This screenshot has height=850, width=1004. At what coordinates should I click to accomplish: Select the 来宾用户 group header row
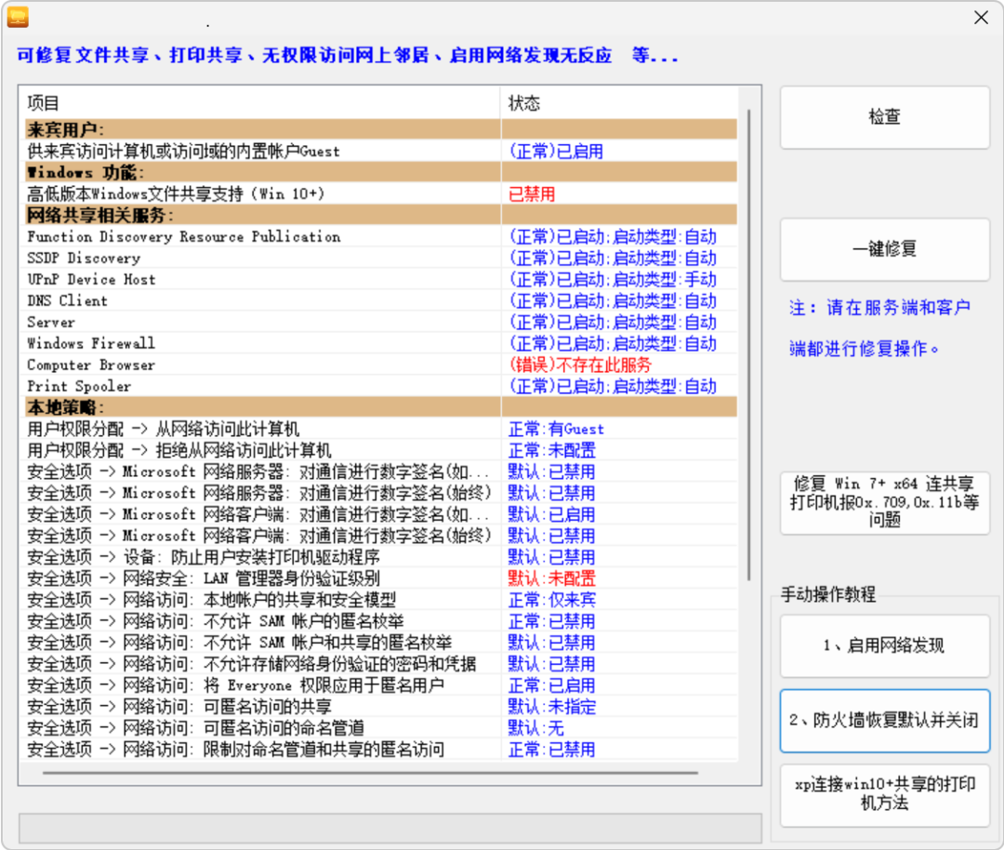[x=382, y=129]
